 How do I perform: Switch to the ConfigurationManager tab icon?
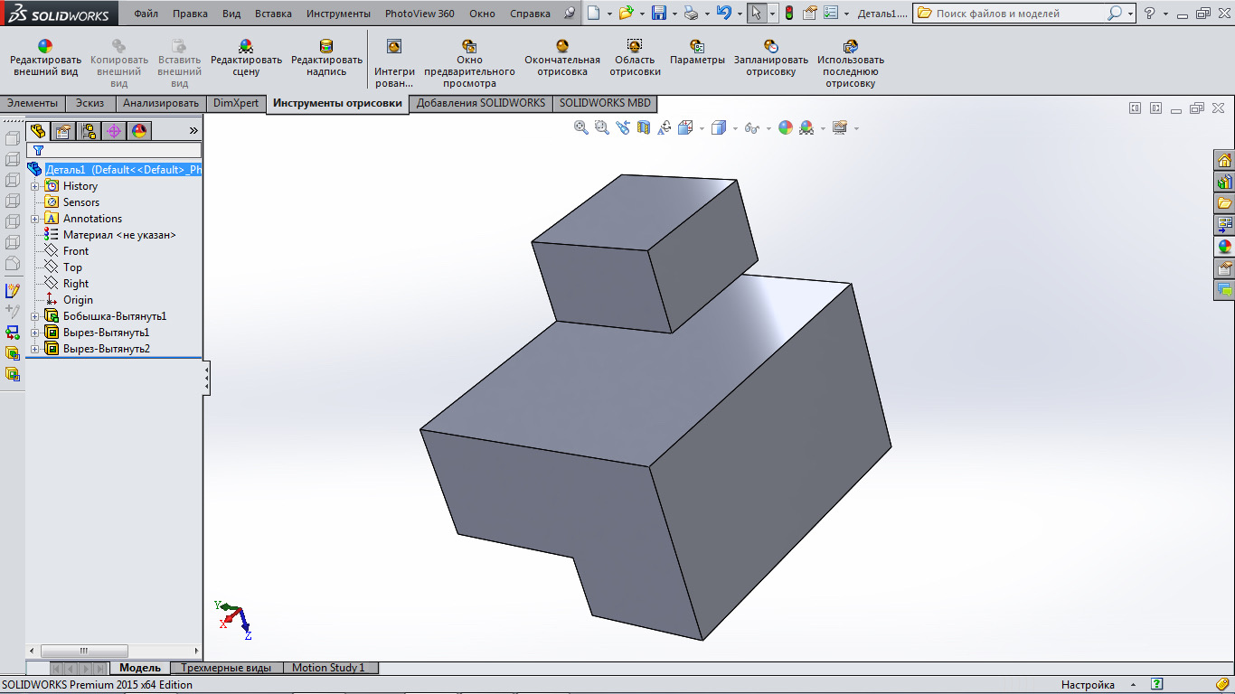click(89, 131)
